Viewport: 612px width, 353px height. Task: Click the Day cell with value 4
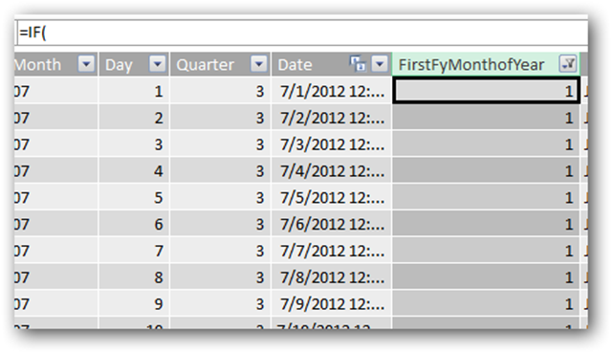point(134,171)
